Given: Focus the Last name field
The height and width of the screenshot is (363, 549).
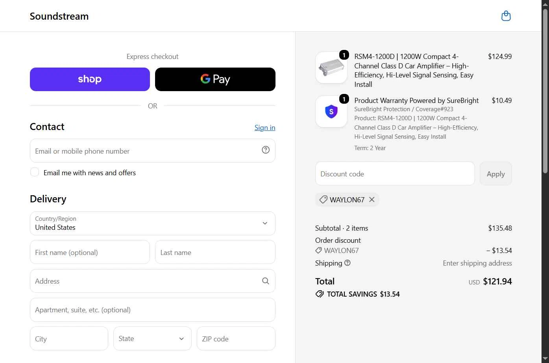Looking at the screenshot, I should tap(215, 252).
